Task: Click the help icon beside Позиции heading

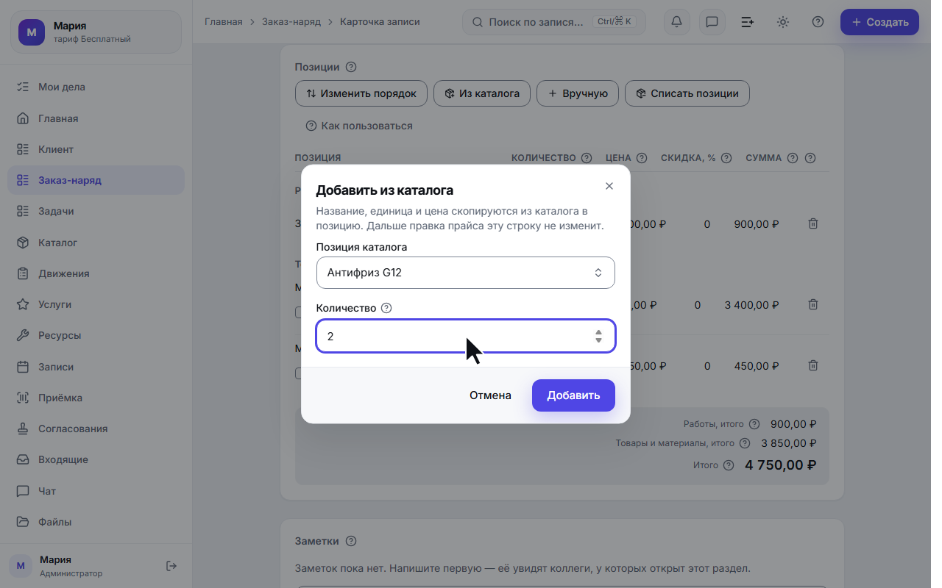Action: pyautogui.click(x=351, y=67)
